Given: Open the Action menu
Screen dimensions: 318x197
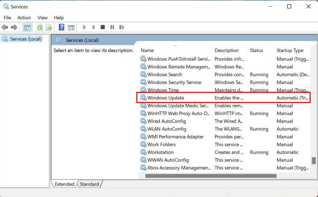Looking at the screenshot, I should [24, 18].
